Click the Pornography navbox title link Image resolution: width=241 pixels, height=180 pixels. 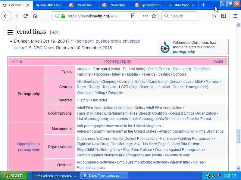click(118, 61)
